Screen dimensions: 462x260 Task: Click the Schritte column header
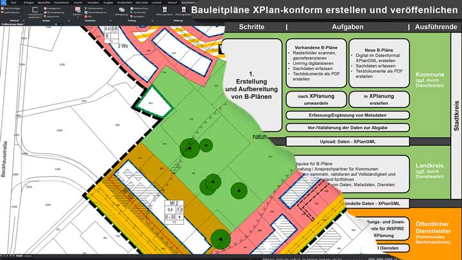[252, 27]
